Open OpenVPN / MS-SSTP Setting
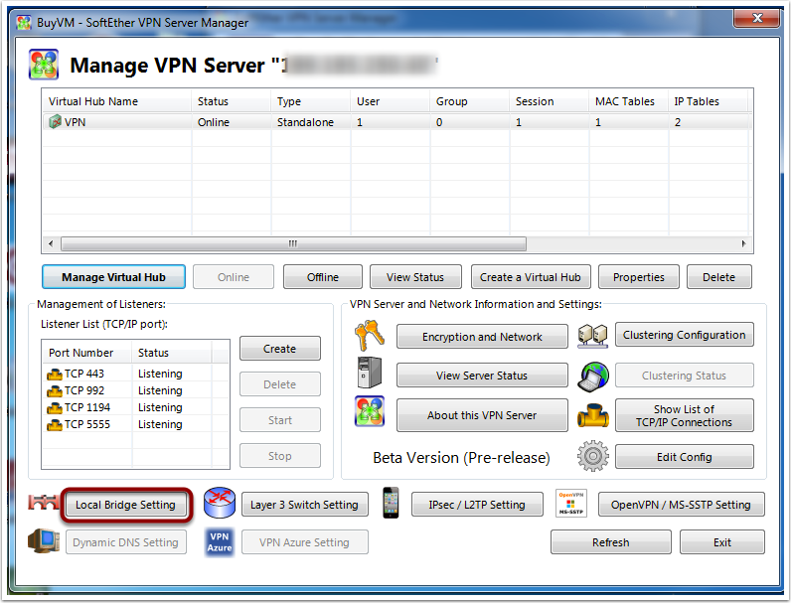The image size is (791, 603). [x=681, y=505]
